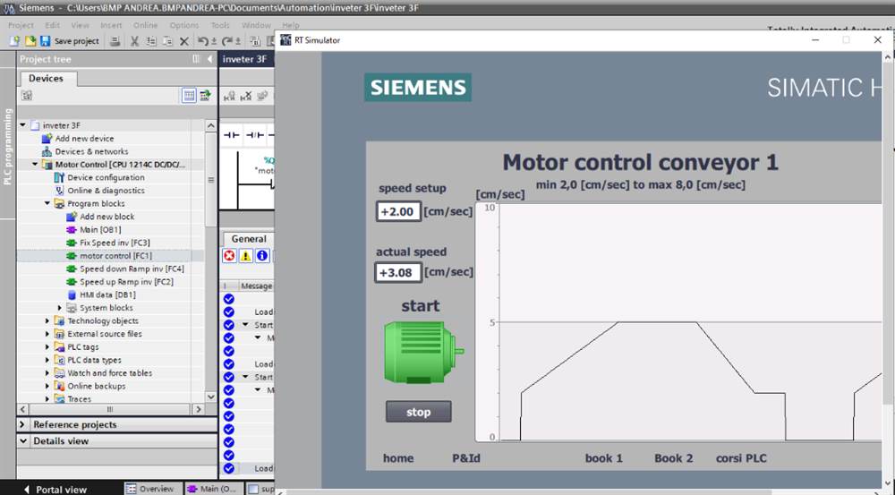Screen dimensions: 895x495
Task: Expand the Watch and force tables folder
Action: (x=48, y=373)
